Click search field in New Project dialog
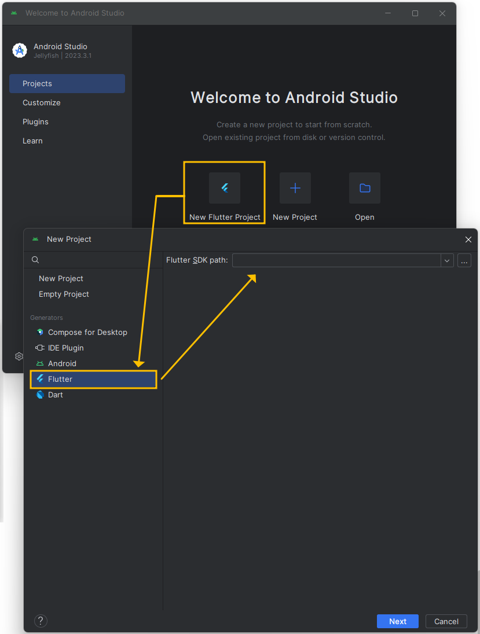 tap(93, 260)
